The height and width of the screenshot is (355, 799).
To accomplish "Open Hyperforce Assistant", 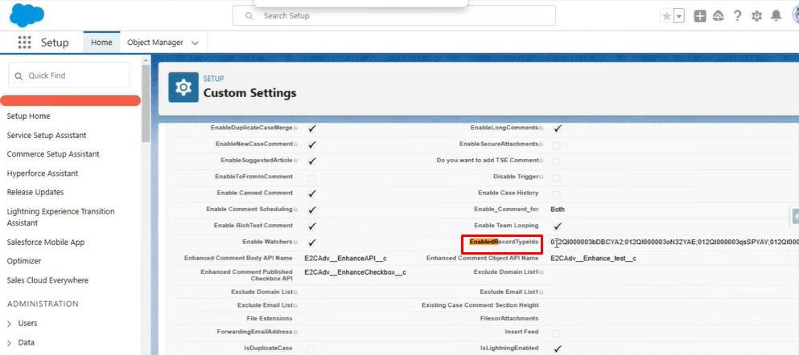I will [43, 173].
